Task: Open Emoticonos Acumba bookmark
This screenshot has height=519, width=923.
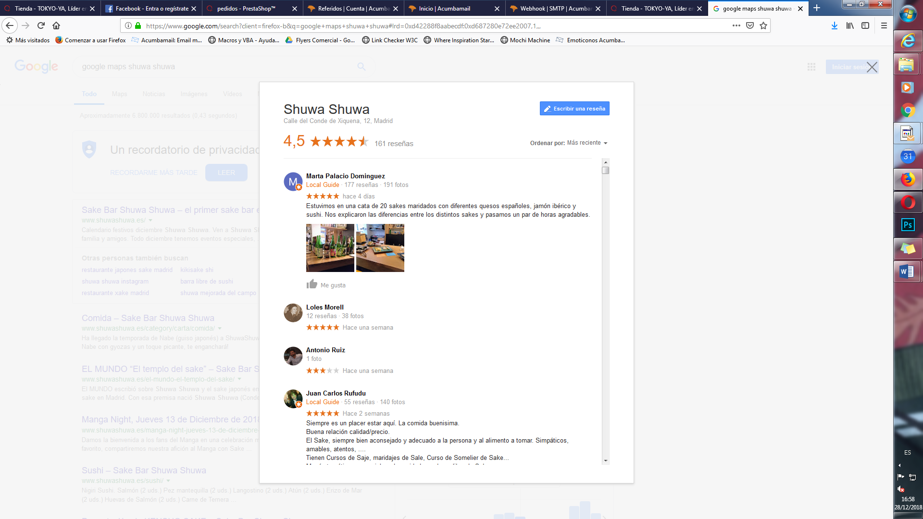Action: point(590,40)
